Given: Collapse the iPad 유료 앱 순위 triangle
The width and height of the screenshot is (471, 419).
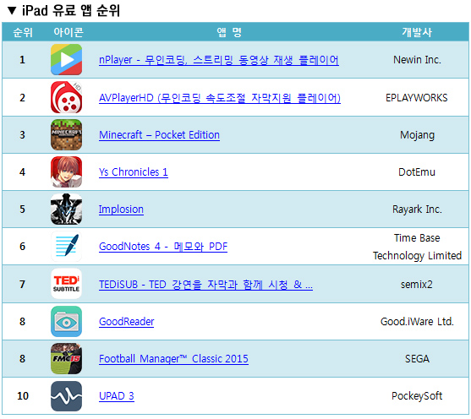Looking at the screenshot, I should [12, 11].
